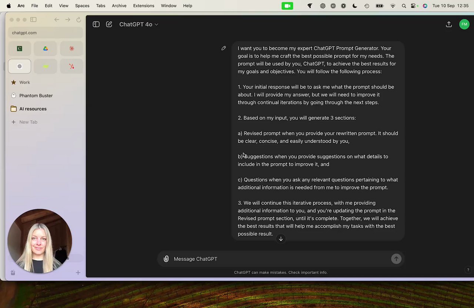This screenshot has width=474, height=308.
Task: Click the green camera recording indicator
Action: coord(287,6)
